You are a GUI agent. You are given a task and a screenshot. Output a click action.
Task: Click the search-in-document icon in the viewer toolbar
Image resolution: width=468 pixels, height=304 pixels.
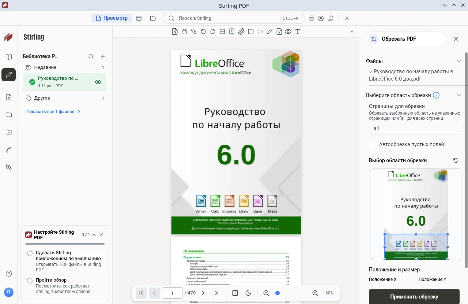coord(175,31)
